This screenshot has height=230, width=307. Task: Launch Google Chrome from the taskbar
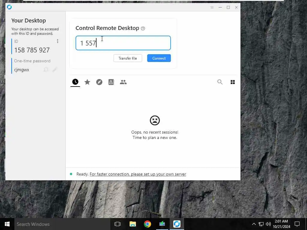click(x=148, y=224)
